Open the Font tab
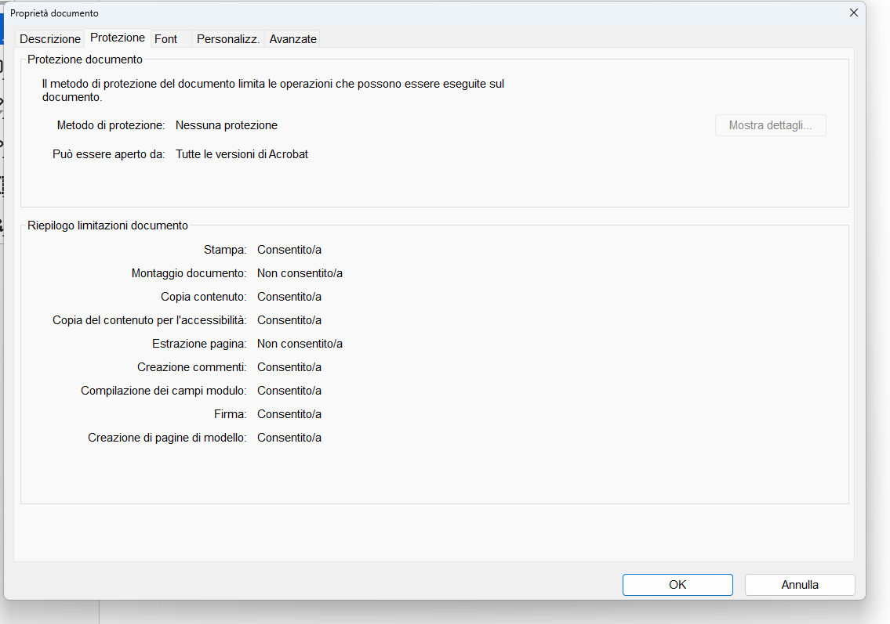 pos(166,39)
